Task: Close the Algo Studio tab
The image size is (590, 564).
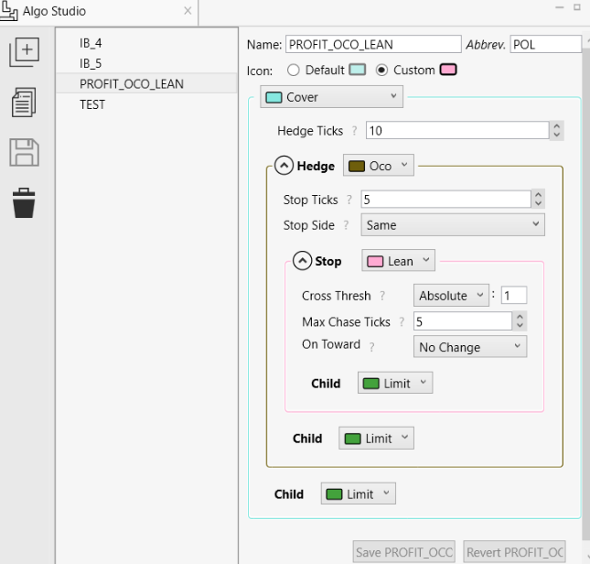Action: click(188, 11)
